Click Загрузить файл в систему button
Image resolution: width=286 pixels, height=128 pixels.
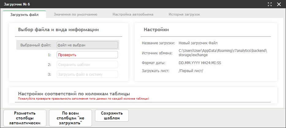(x=87, y=74)
